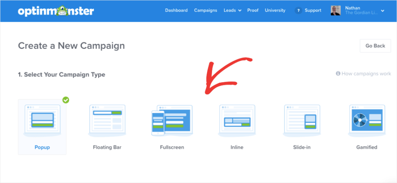Open the account menu chevron

(x=383, y=11)
